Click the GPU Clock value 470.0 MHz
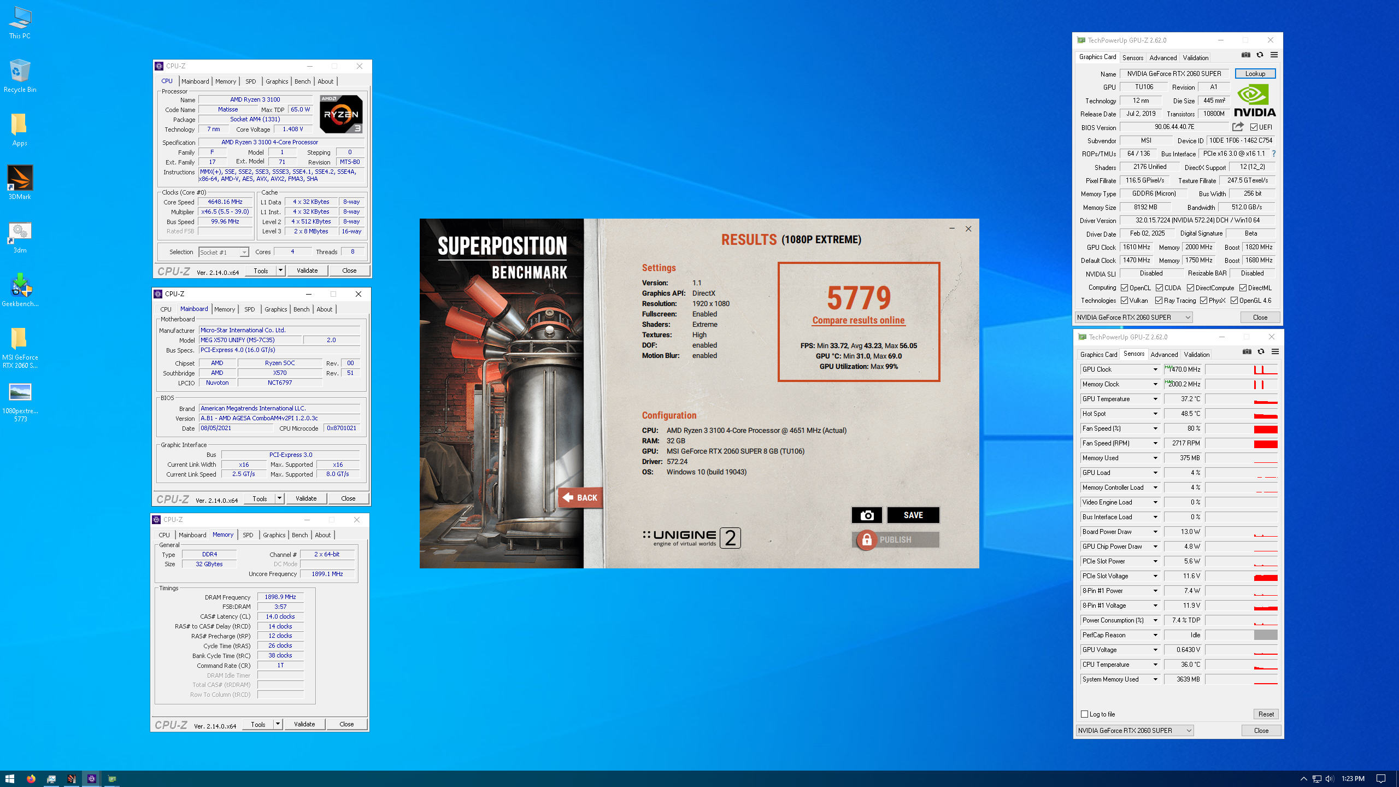1399x787 pixels. tap(1183, 369)
